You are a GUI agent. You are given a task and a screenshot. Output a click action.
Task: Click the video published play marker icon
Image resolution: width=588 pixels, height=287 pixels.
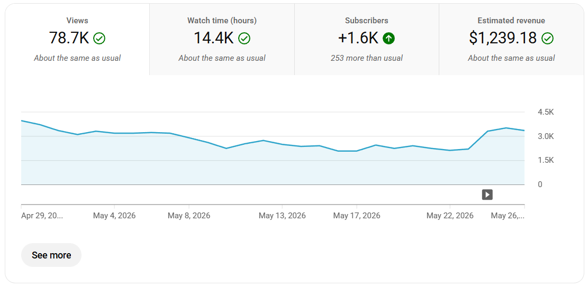pos(487,195)
